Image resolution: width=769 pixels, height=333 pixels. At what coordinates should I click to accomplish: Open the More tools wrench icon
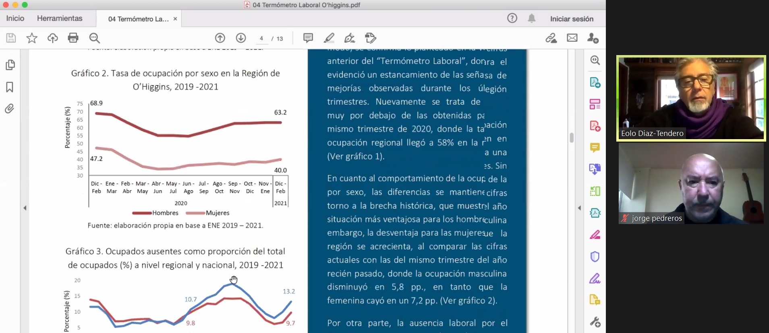595,322
